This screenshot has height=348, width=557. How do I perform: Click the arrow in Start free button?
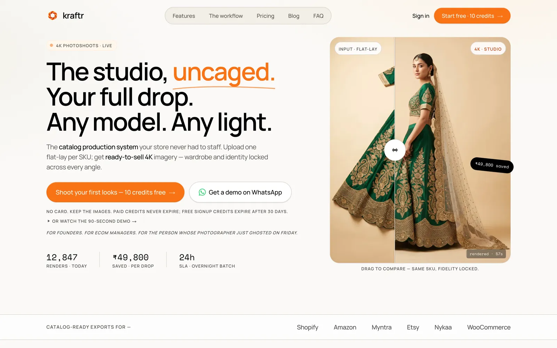tap(500, 16)
